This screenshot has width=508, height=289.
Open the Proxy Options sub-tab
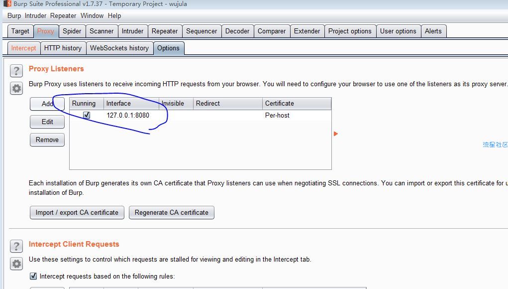click(169, 48)
